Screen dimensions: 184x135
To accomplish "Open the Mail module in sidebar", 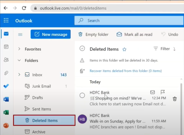I will [x=6, y=34].
